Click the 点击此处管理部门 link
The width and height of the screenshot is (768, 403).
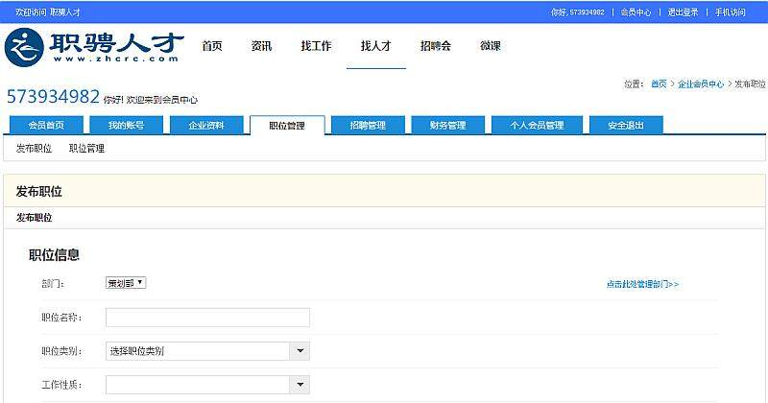tap(642, 284)
